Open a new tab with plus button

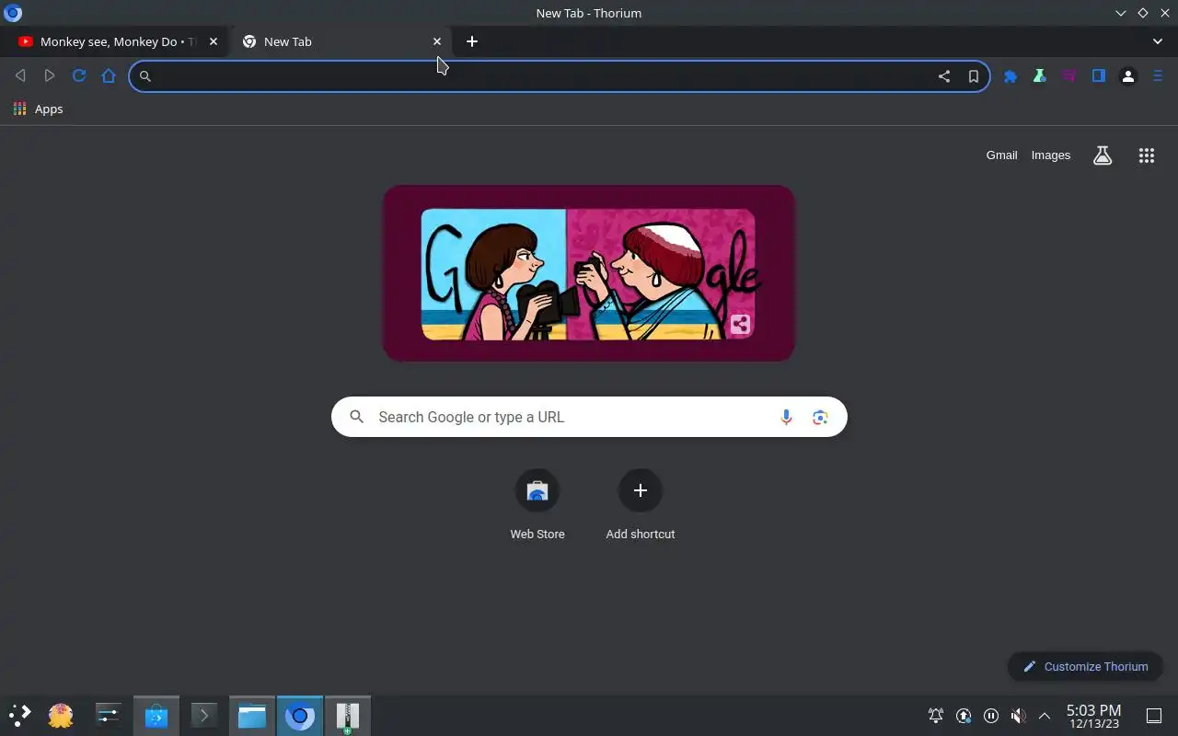(472, 41)
